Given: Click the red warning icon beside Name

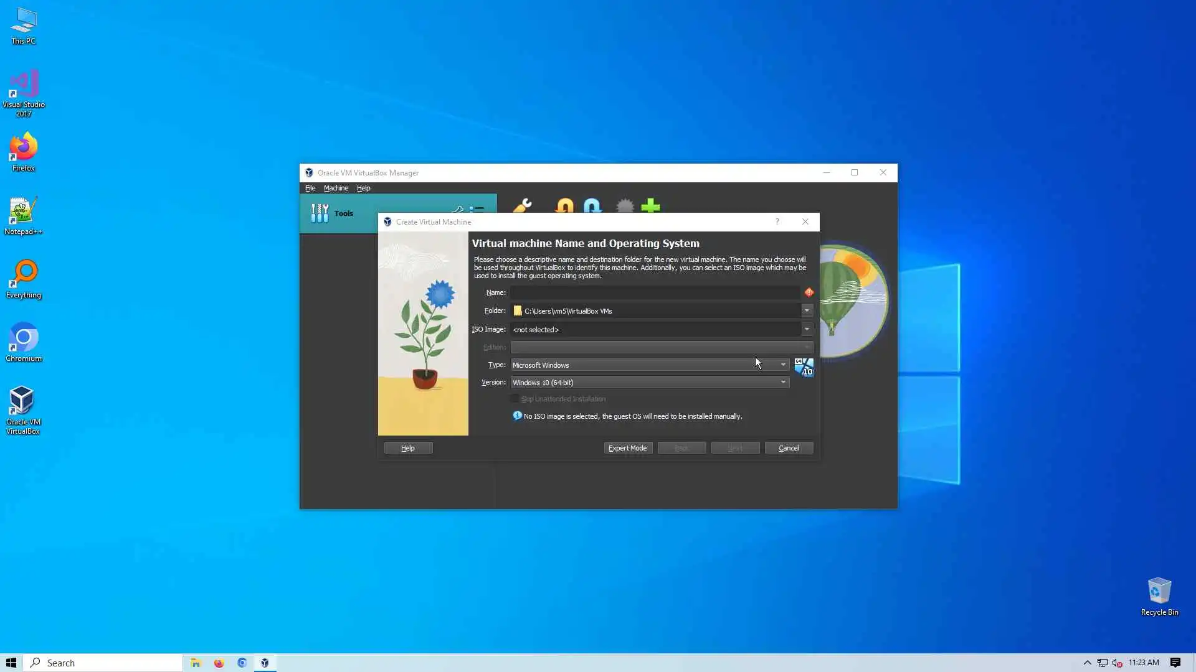Looking at the screenshot, I should click(x=809, y=292).
